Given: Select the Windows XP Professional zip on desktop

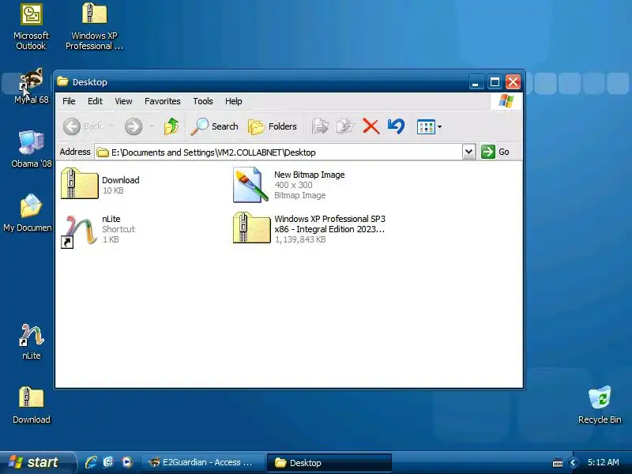Looking at the screenshot, I should (94, 27).
